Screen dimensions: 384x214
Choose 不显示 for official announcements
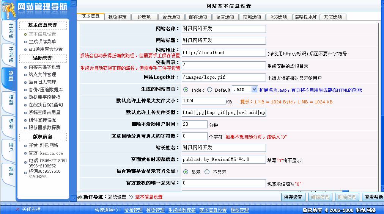(207, 172)
